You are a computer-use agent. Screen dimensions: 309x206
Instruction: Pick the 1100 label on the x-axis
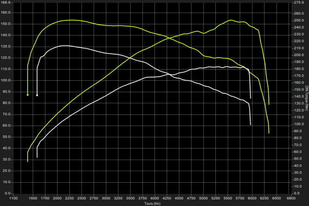14,199
